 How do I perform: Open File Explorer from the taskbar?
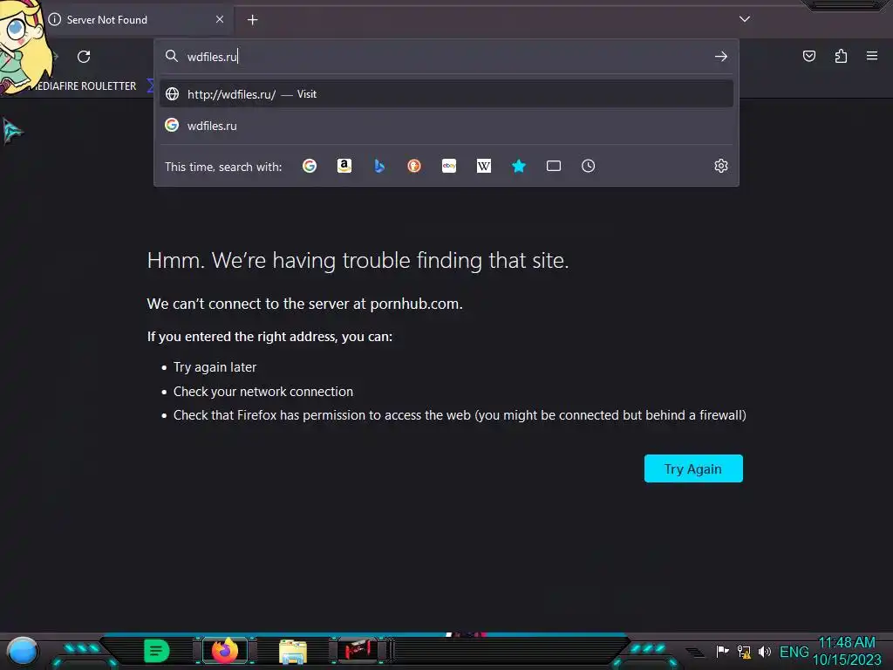293,651
